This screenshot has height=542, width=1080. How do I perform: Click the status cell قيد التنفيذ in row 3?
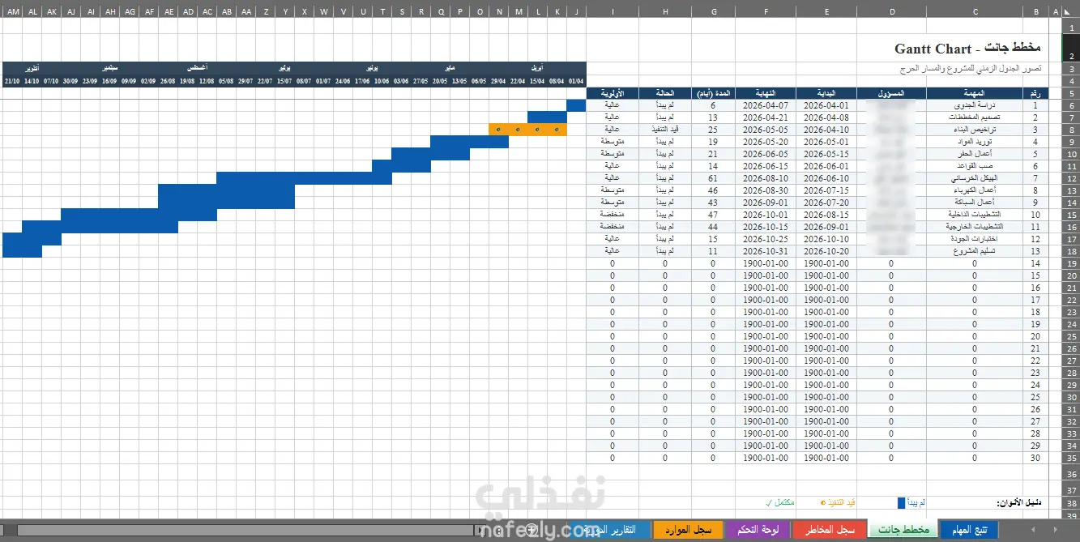click(665, 130)
